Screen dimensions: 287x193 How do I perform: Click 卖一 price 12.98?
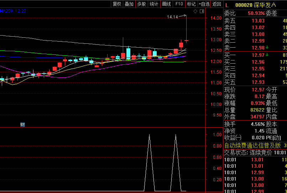258,48
